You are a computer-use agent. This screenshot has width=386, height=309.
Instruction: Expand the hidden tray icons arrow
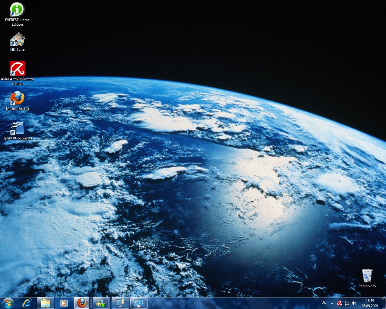332,303
